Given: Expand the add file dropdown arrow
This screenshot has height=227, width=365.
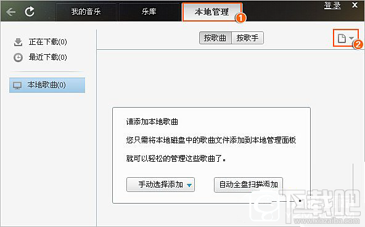Looking at the screenshot, I should [x=351, y=38].
